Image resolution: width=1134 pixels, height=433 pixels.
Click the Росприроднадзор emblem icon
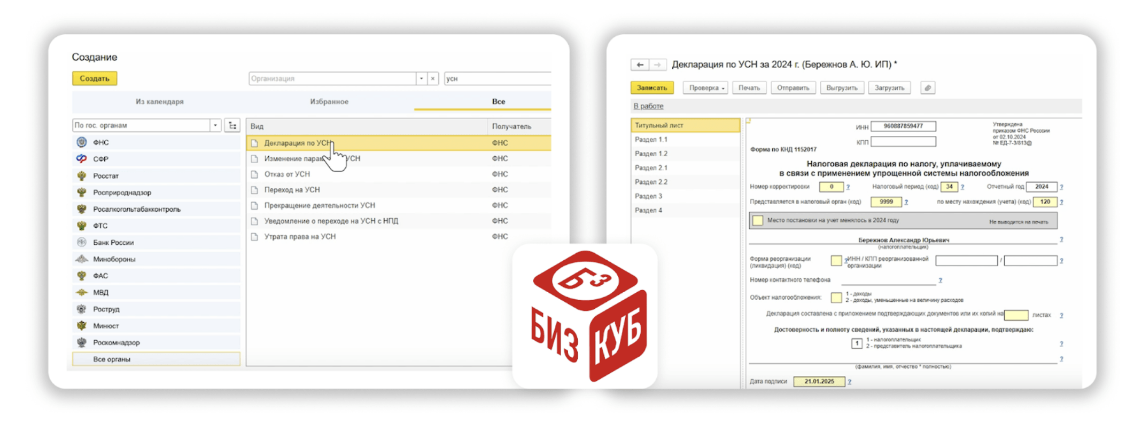tap(82, 192)
